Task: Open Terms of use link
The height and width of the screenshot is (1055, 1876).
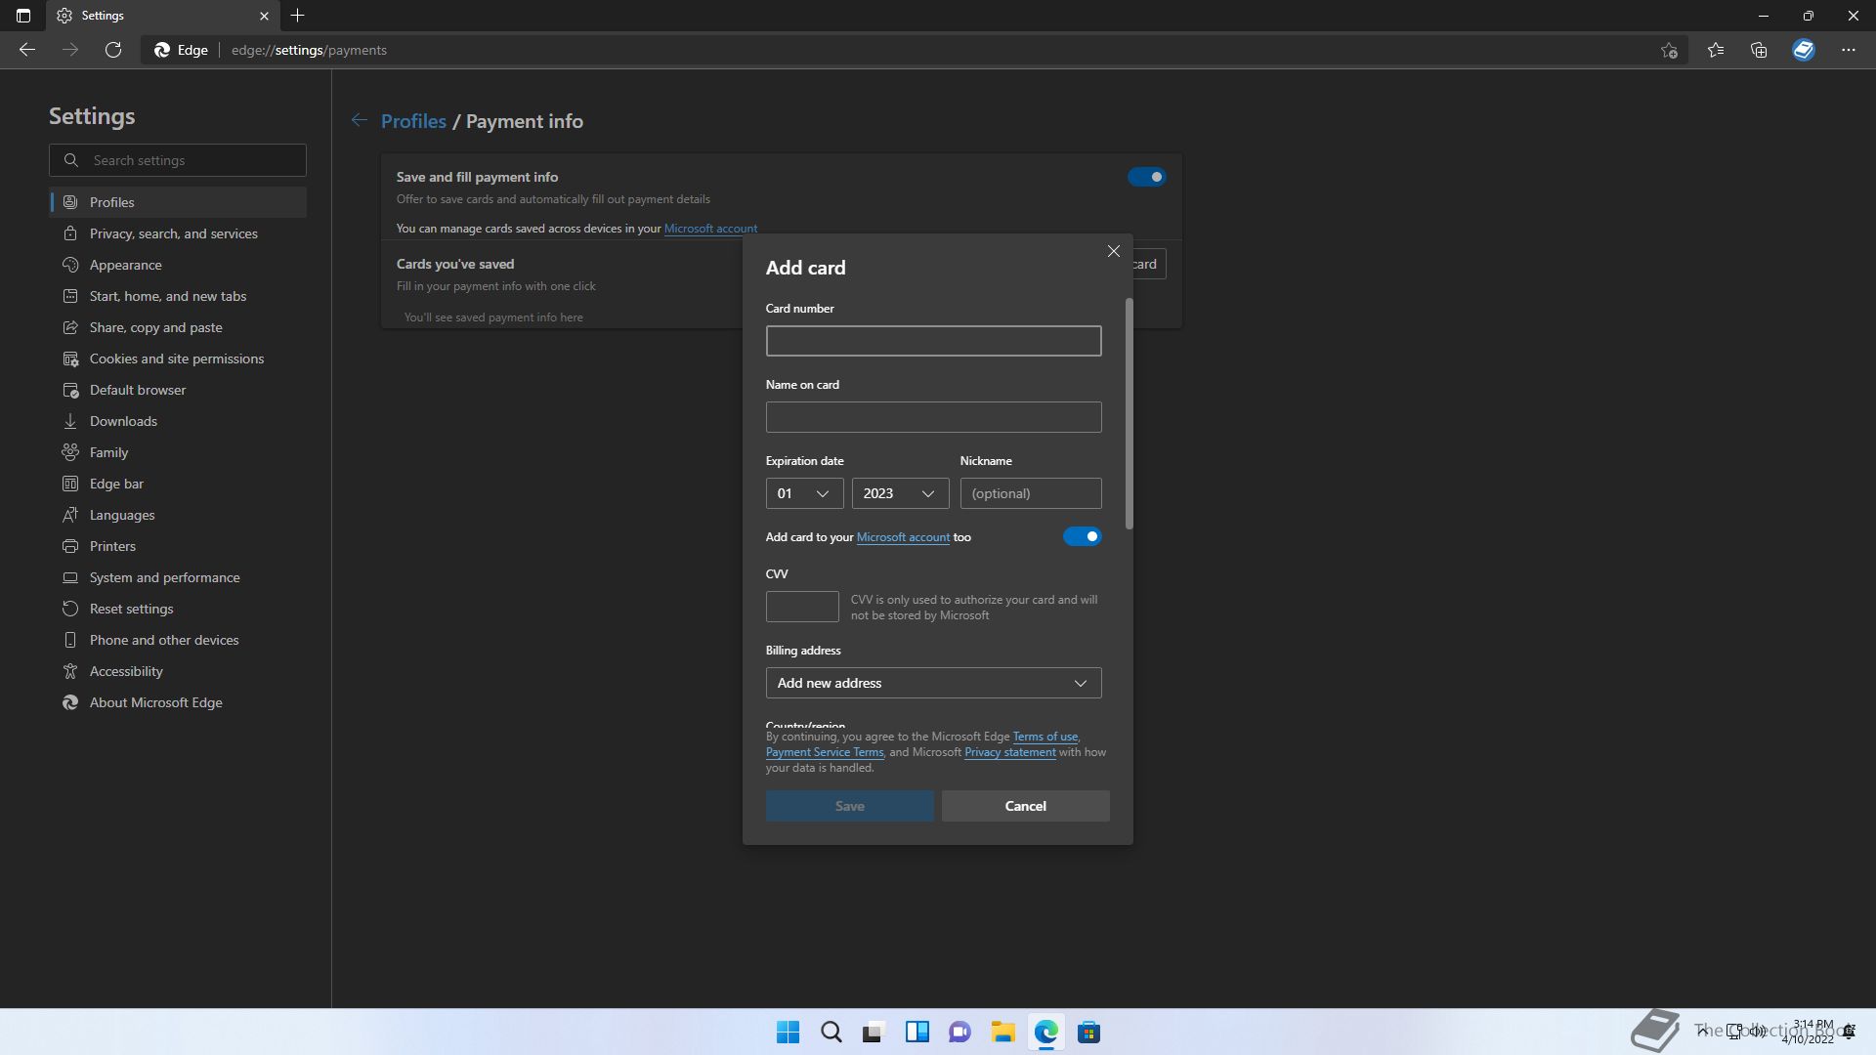Action: [1045, 737]
